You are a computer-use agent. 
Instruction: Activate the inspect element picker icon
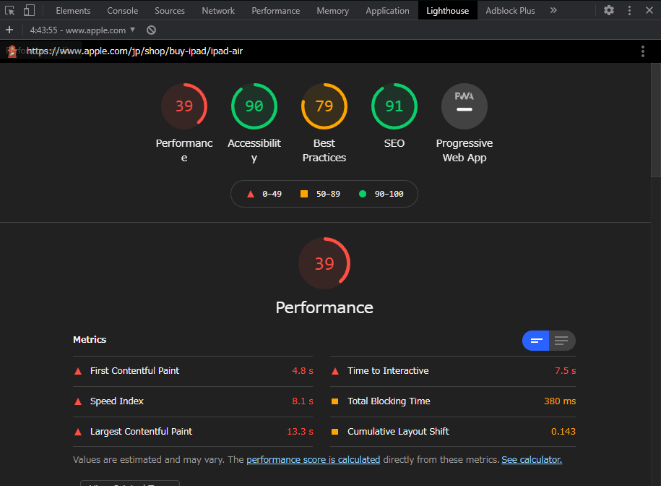(9, 11)
